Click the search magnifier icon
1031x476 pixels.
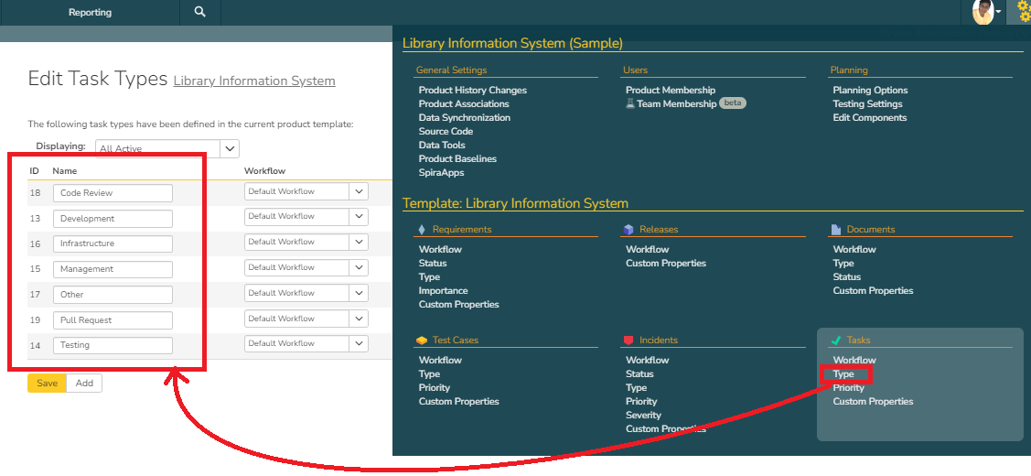[200, 12]
